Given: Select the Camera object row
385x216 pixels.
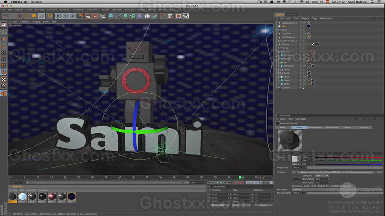Looking at the screenshot, I should 286,87.
